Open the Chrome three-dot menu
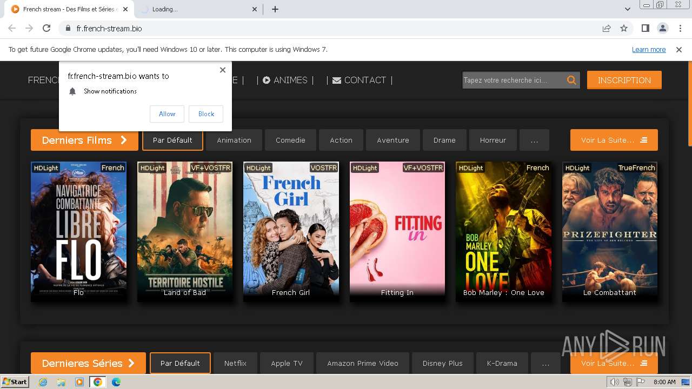Image resolution: width=692 pixels, height=389 pixels. (679, 28)
